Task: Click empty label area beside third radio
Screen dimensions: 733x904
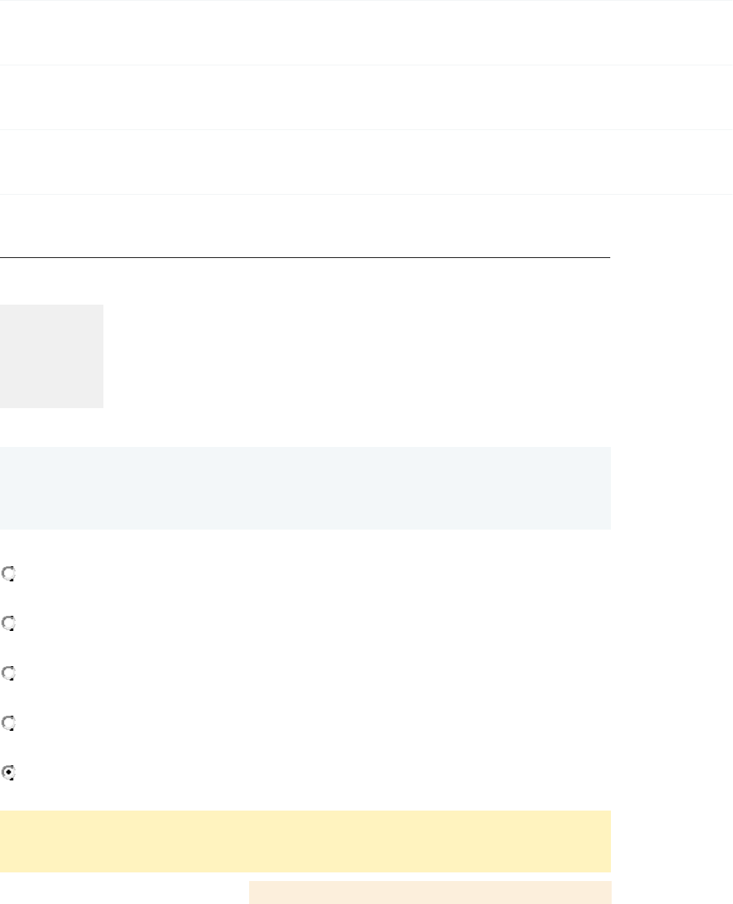Action: coord(144,674)
